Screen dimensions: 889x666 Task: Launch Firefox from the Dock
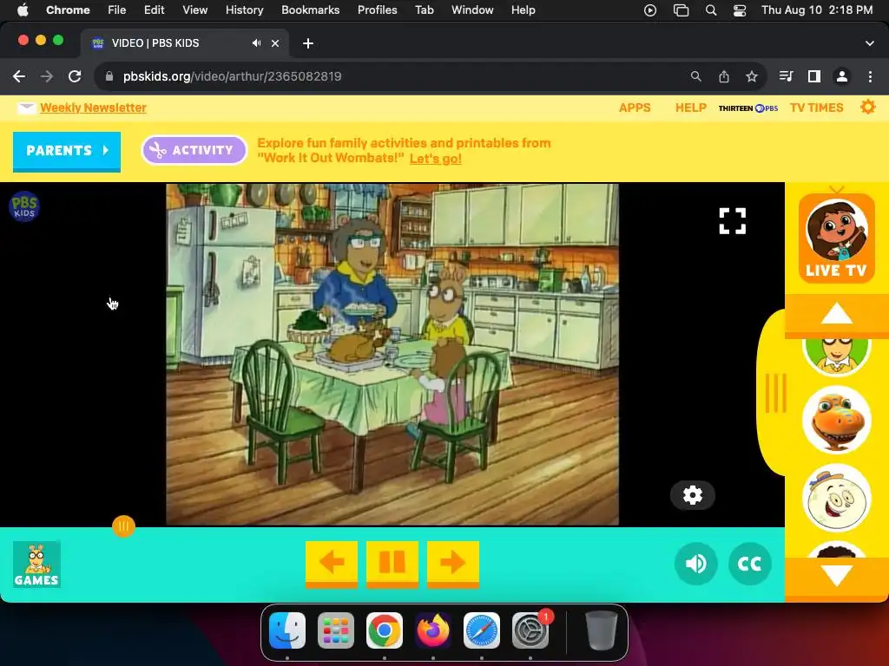pos(432,630)
